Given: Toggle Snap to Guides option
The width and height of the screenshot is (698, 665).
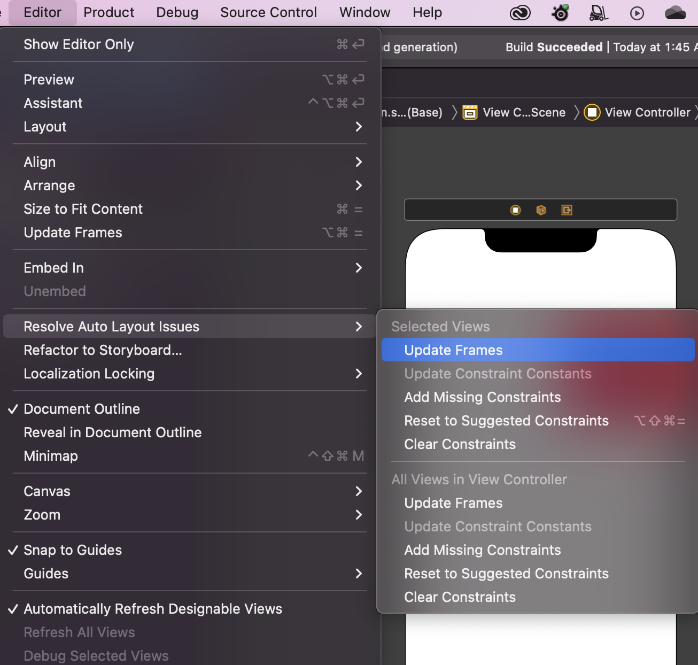Looking at the screenshot, I should tap(190, 550).
